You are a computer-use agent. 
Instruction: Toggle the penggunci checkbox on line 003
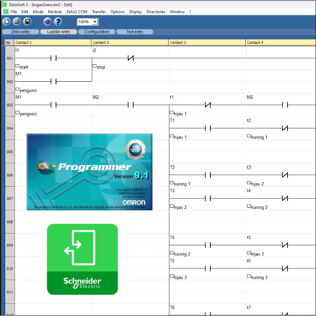(17, 113)
